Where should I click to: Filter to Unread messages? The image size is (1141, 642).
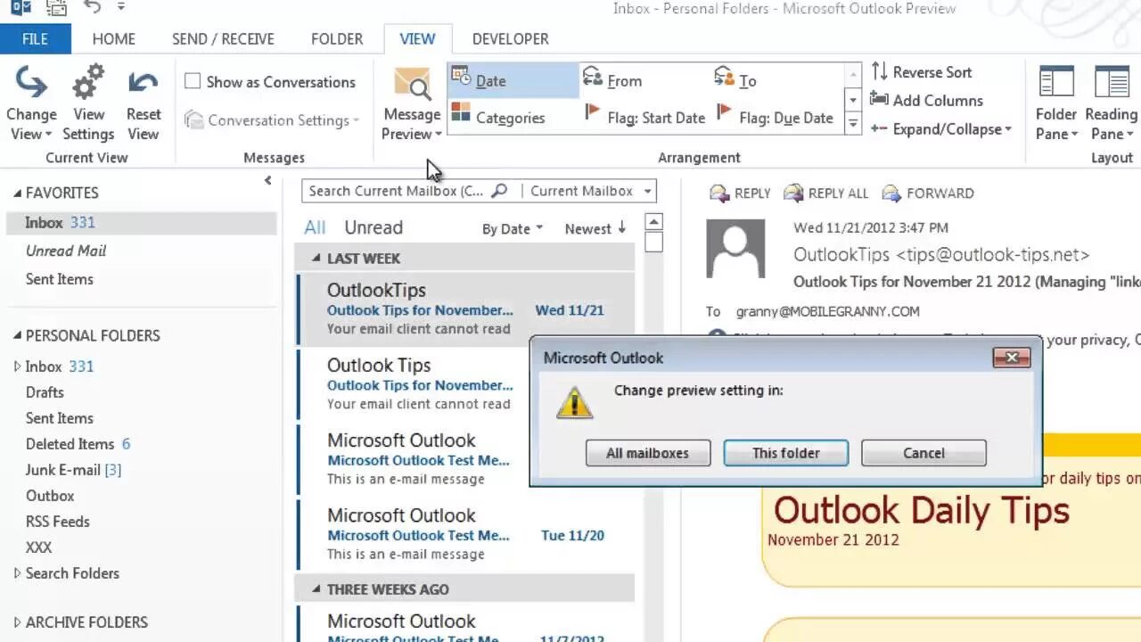(x=373, y=227)
